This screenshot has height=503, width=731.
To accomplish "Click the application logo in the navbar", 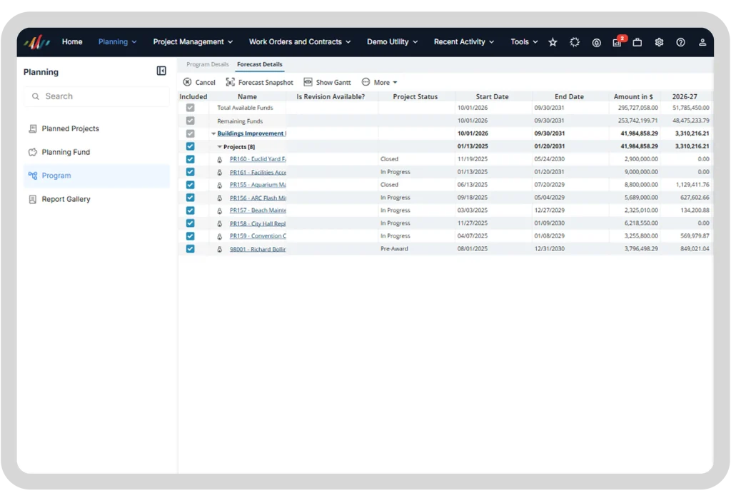I will click(37, 42).
